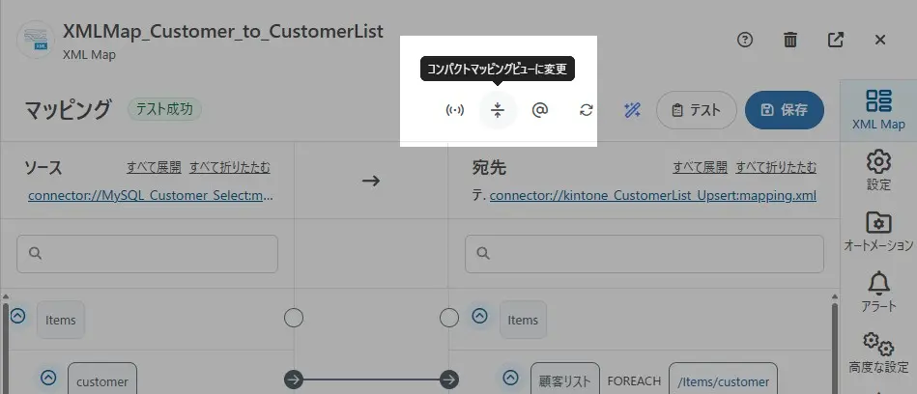Viewport: 917px width, 394px height.
Task: Open the オートメーション sidebar tab
Action: (878, 232)
